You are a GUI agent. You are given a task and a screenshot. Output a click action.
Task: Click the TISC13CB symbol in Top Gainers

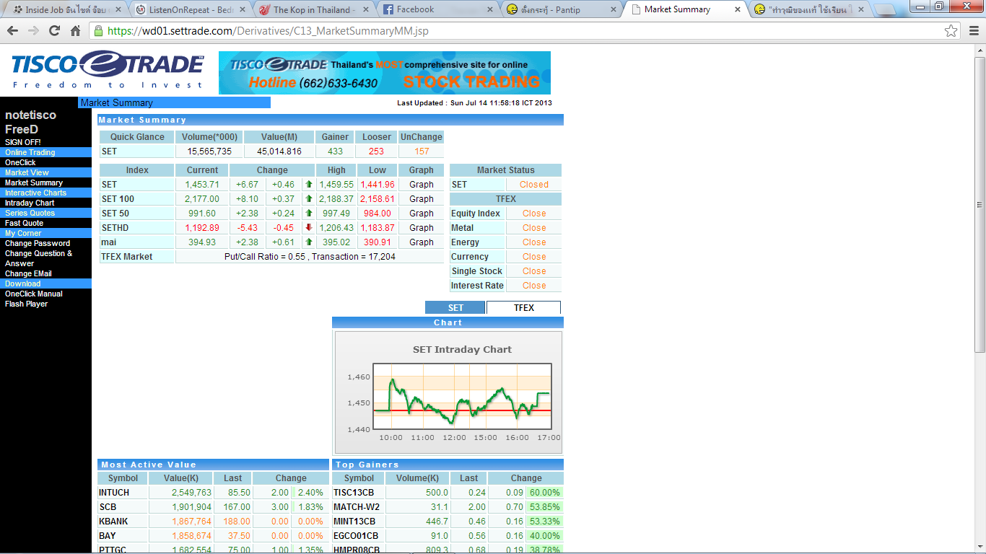354,493
